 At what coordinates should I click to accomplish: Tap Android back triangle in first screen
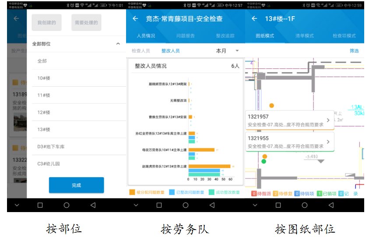[93, 205]
